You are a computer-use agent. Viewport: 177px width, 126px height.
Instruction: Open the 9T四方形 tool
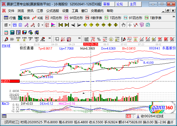133,18
